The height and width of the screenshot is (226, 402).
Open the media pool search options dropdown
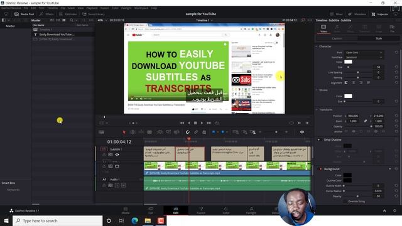coord(77,20)
